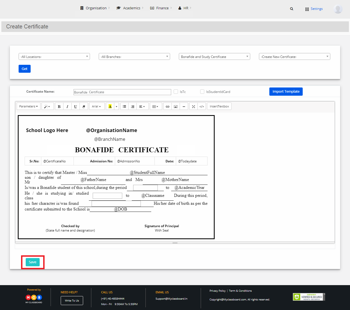Screen dimensions: 350x310
Task: Click the GoDaddy Verified & Secured badge
Action: pyautogui.click(x=309, y=297)
